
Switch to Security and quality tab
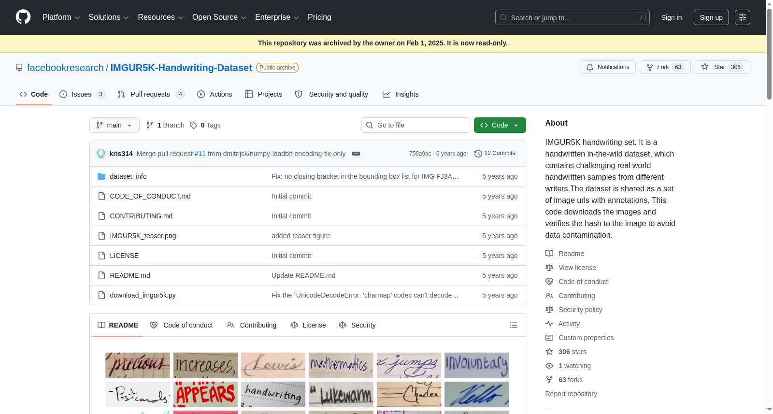331,94
